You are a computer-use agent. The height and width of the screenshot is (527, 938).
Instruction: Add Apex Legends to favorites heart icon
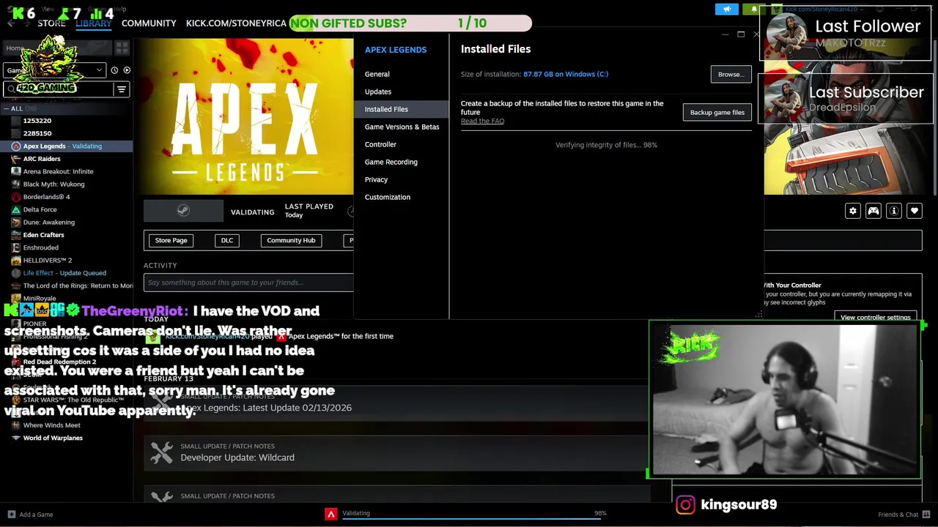coord(915,211)
